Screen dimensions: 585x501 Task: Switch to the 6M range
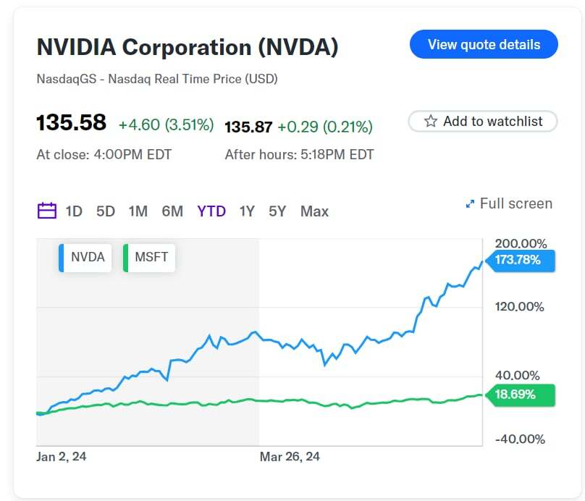(x=172, y=211)
